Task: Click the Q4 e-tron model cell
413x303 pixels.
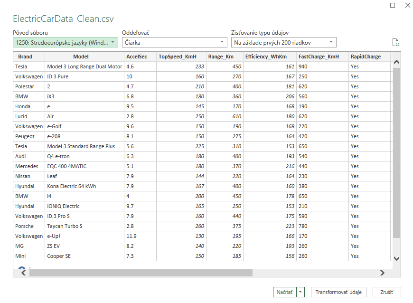Action: coord(84,156)
